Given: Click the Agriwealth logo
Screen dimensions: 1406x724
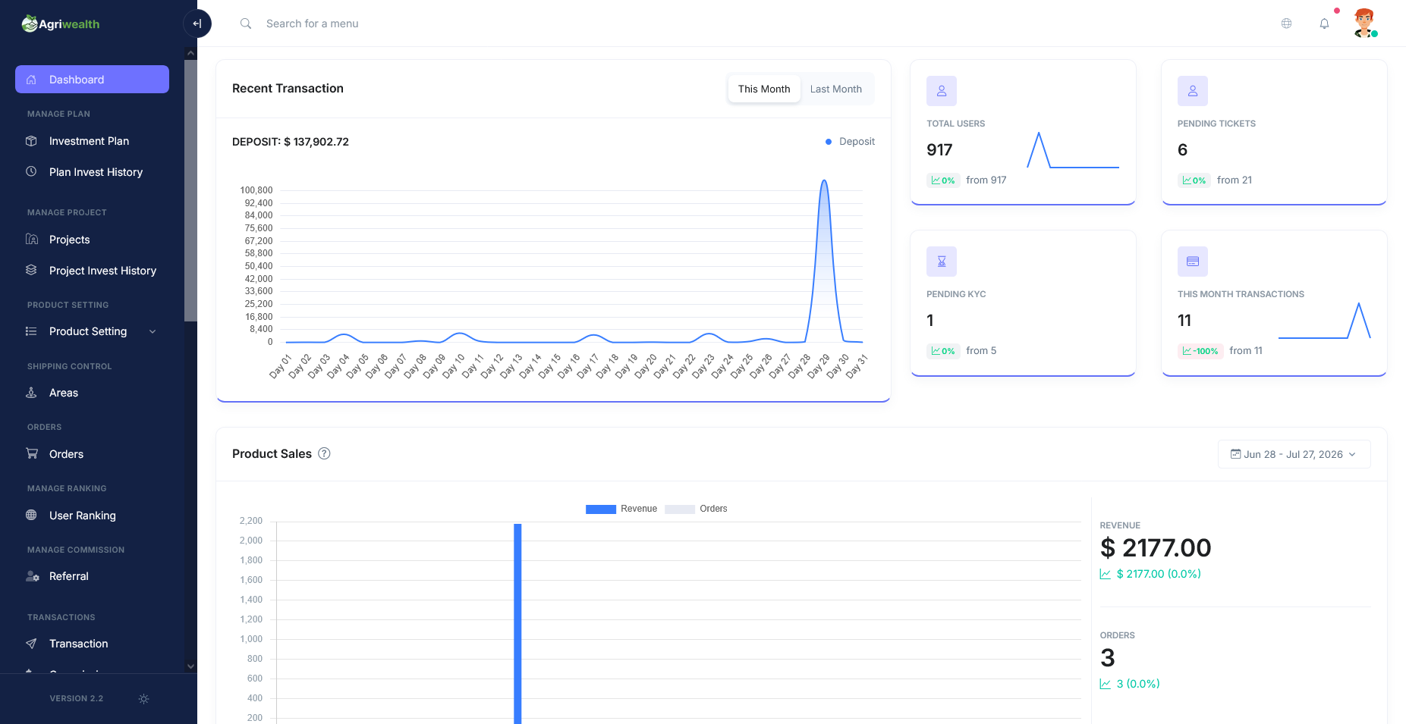Looking at the screenshot, I should coord(61,24).
